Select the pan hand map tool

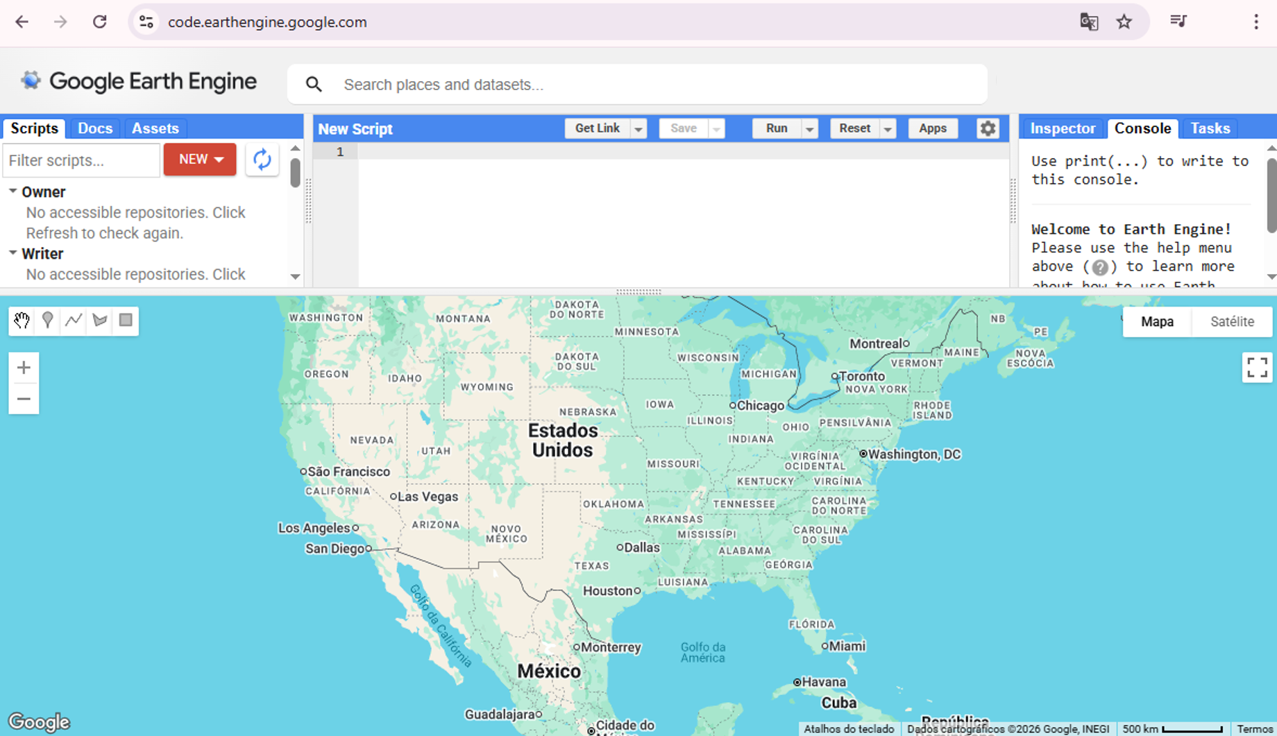(x=22, y=320)
